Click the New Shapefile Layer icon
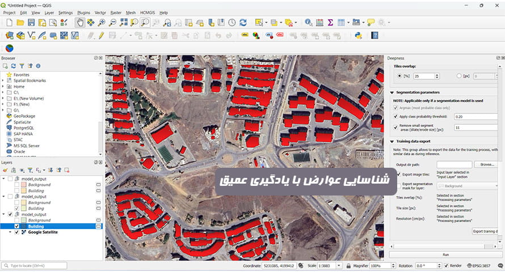 pos(31,35)
